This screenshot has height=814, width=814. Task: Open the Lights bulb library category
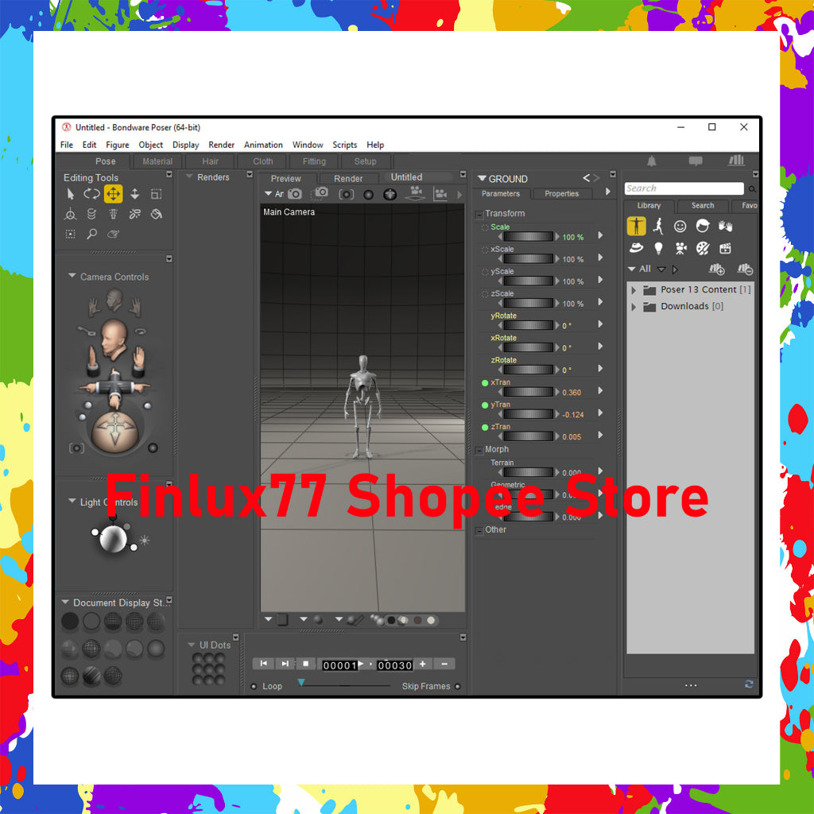click(x=658, y=249)
